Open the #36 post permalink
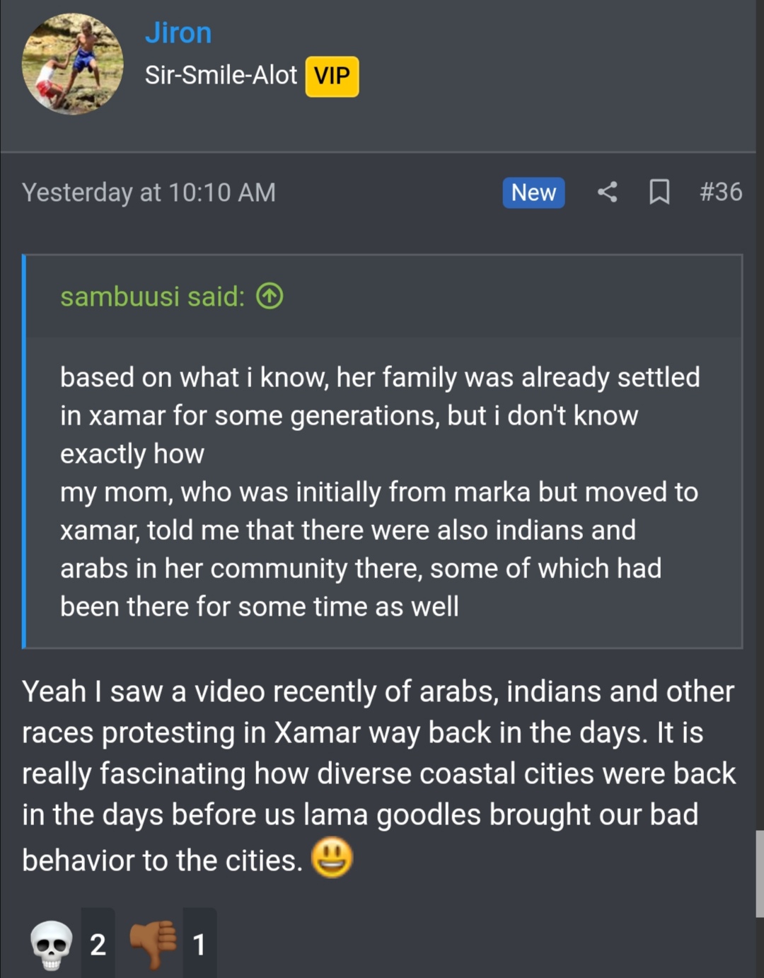This screenshot has width=764, height=978. click(x=721, y=192)
